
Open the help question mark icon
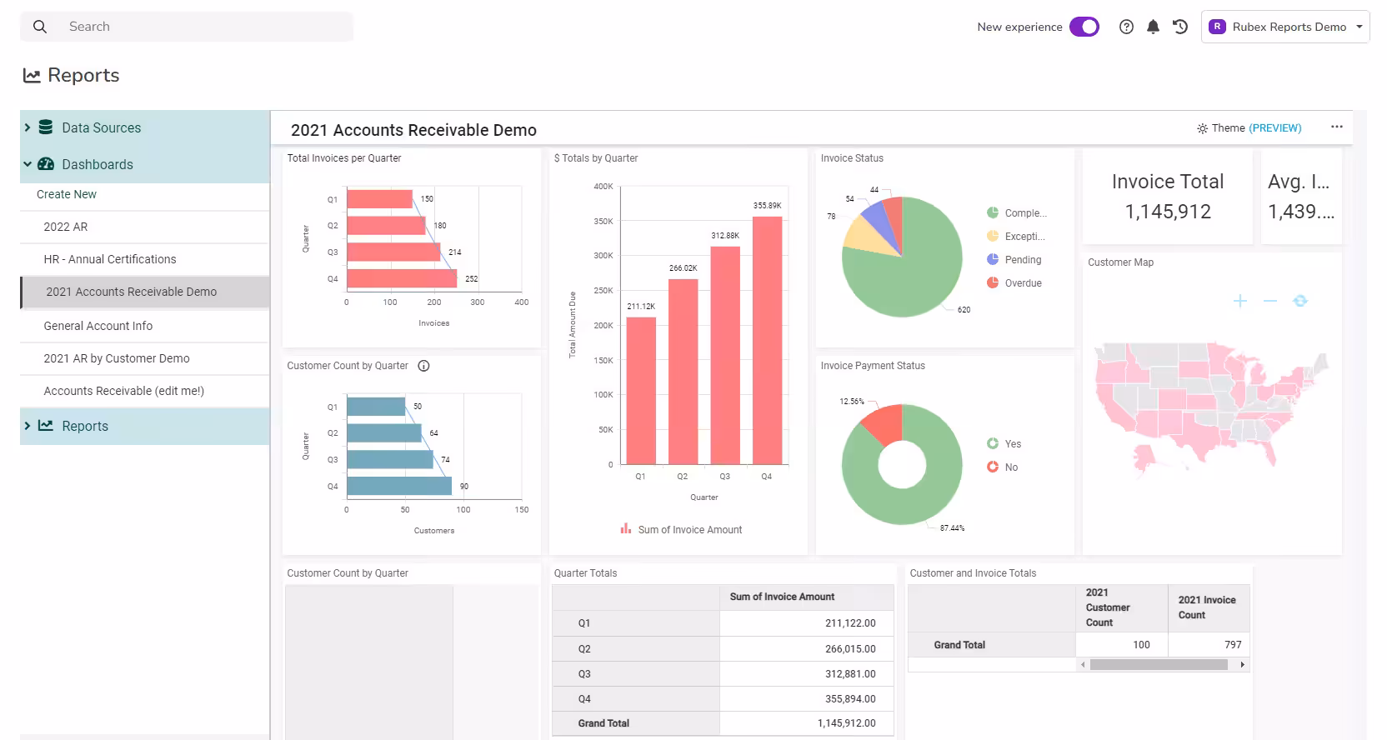[x=1126, y=27]
